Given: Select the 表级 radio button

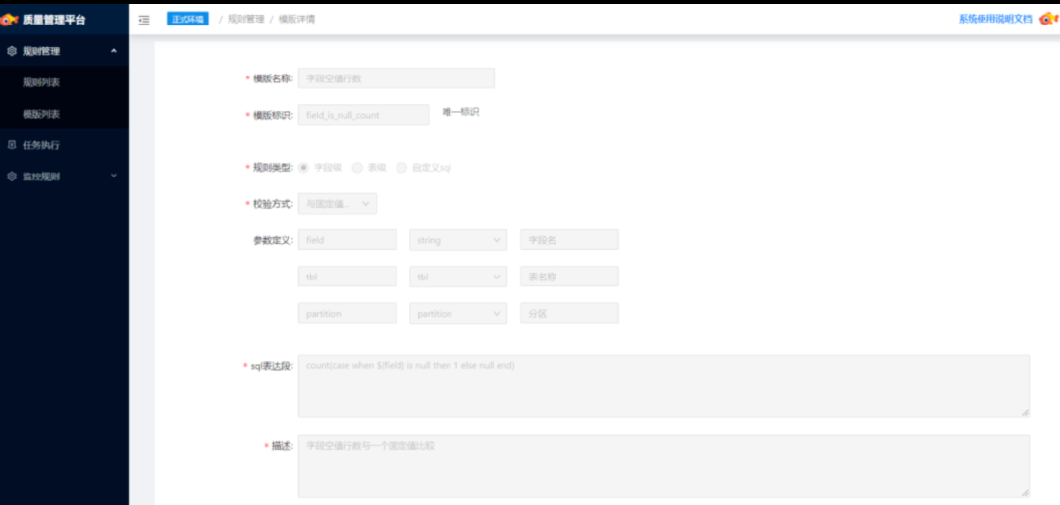Looking at the screenshot, I should click(x=357, y=168).
